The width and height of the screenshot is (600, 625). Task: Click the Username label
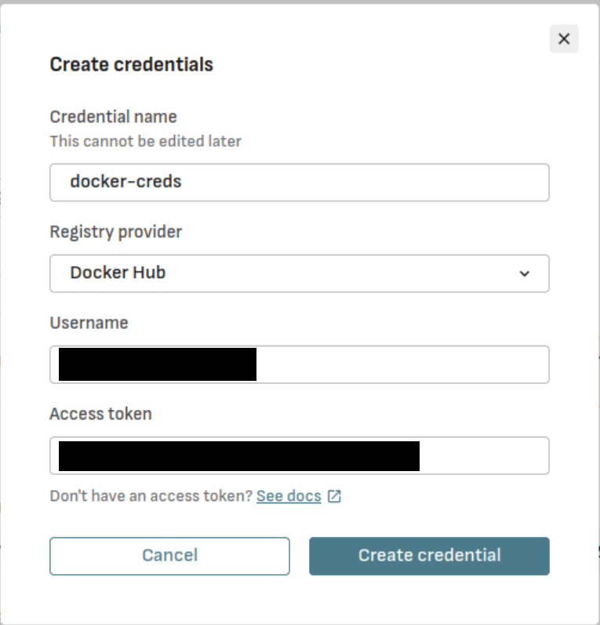tap(89, 323)
